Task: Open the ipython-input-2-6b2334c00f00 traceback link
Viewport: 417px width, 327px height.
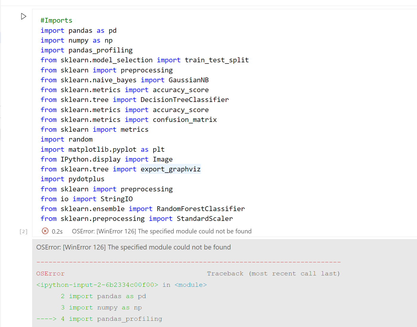Action: tap(97, 285)
